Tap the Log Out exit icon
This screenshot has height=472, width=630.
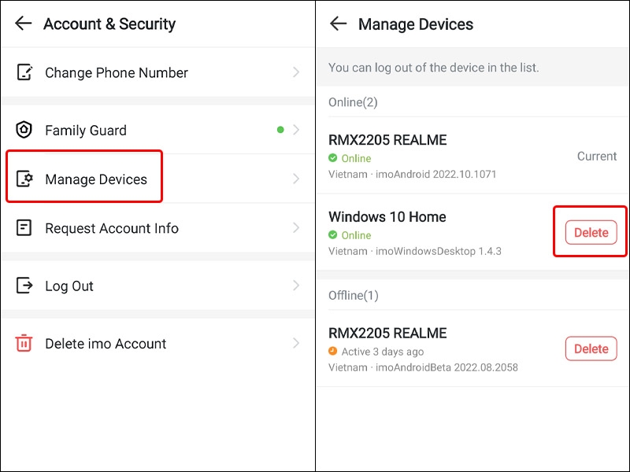(24, 286)
